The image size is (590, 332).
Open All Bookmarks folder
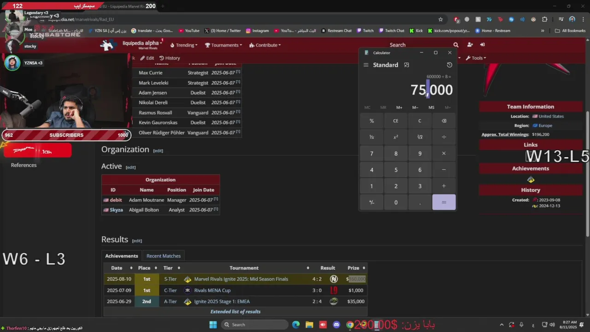[x=570, y=31]
